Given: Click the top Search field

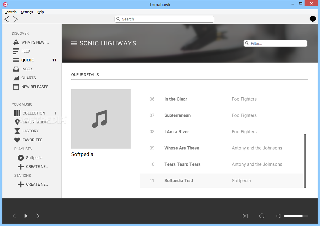Looking at the screenshot, I should click(x=164, y=19).
